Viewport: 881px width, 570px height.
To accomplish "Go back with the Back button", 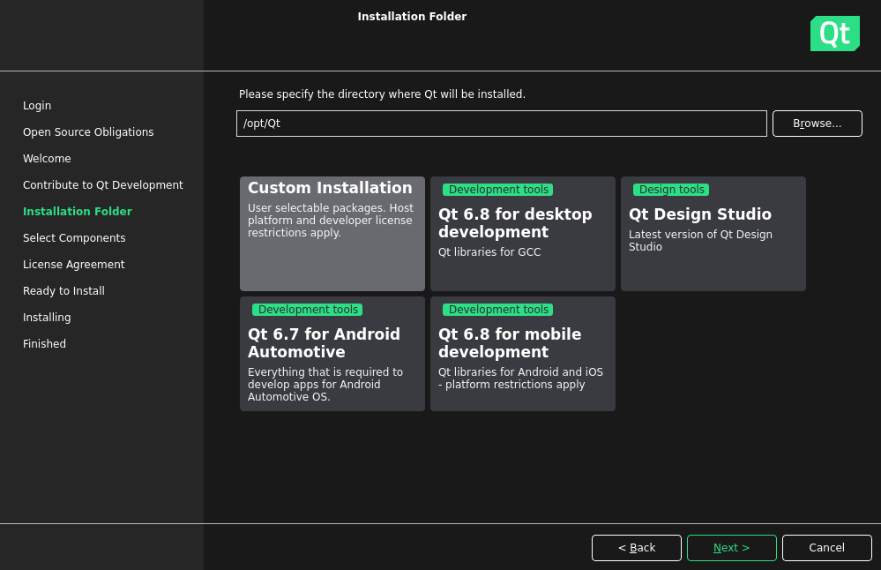I will pyautogui.click(x=636, y=548).
